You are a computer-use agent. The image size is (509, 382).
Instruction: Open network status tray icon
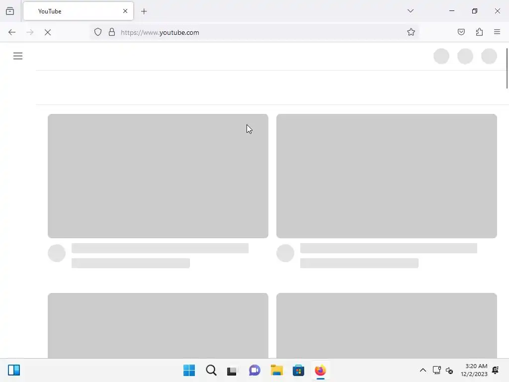436,370
